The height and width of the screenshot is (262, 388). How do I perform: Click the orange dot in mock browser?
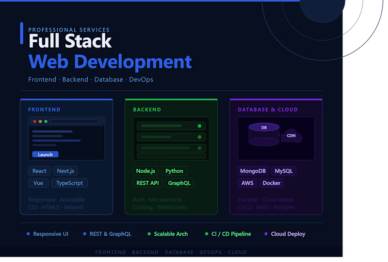point(40,121)
